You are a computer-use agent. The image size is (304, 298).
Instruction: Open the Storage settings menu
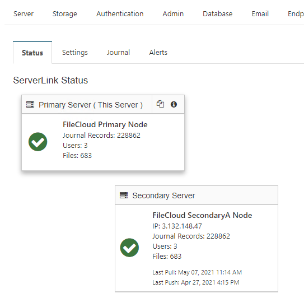pyautogui.click(x=65, y=14)
